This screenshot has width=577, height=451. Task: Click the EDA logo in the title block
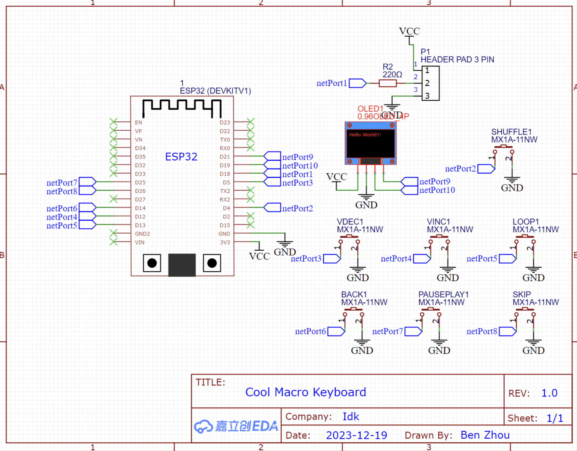236,426
